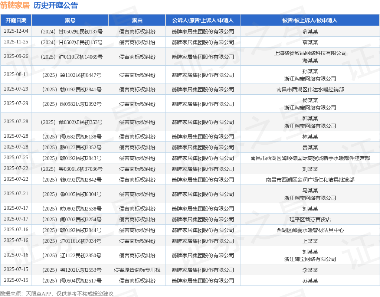Click 浙江淘宝网络有限公司 in the 孙某某 row
Screen dimensions: 380x297
[310, 79]
